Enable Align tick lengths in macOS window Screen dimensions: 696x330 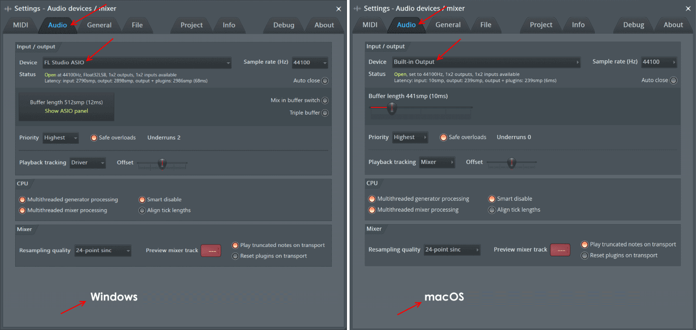coord(492,210)
